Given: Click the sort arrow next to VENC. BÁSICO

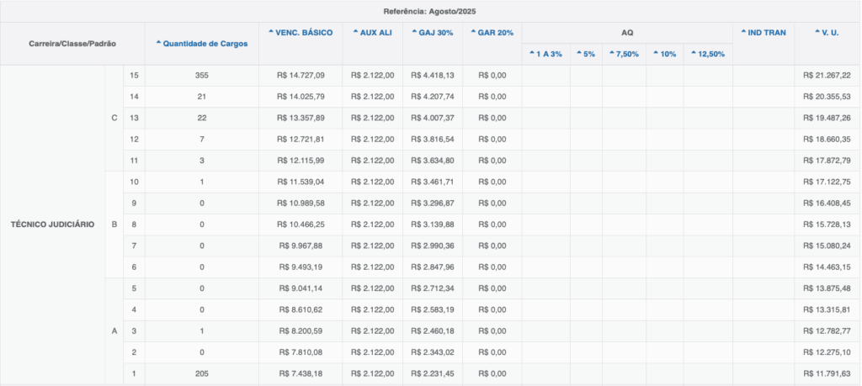Looking at the screenshot, I should (271, 32).
